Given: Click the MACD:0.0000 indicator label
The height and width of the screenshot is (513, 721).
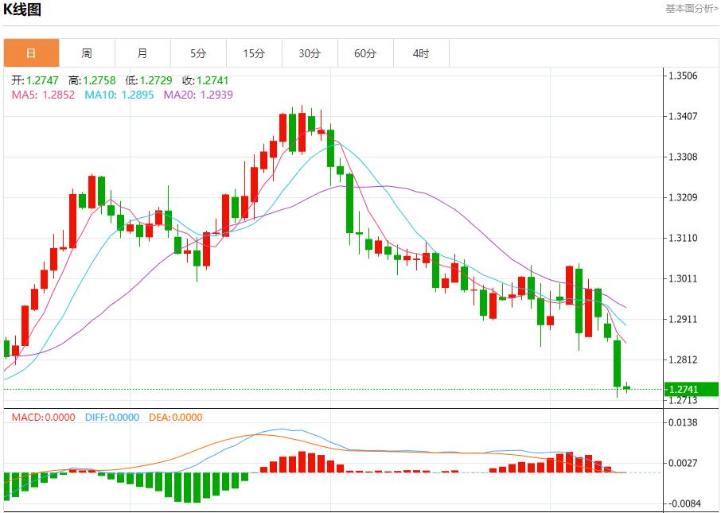Looking at the screenshot, I should pyautogui.click(x=43, y=418).
